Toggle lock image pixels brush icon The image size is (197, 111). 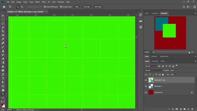[x=153, y=75]
